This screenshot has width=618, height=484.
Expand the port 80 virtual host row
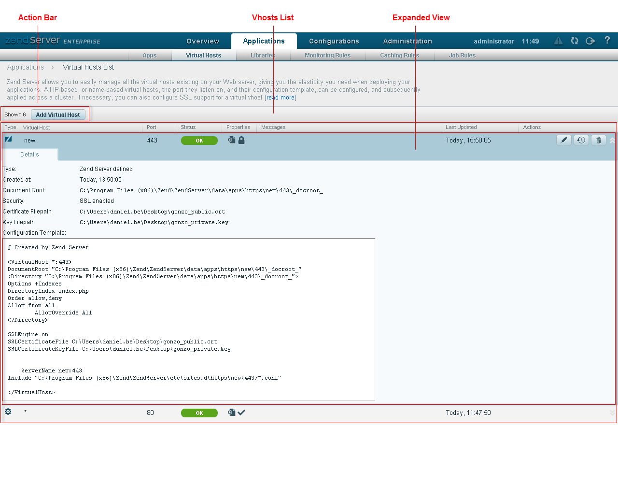(612, 413)
